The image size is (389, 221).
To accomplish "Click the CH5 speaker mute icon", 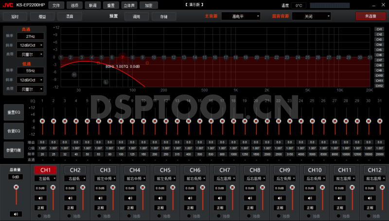I will [x=161, y=198].
